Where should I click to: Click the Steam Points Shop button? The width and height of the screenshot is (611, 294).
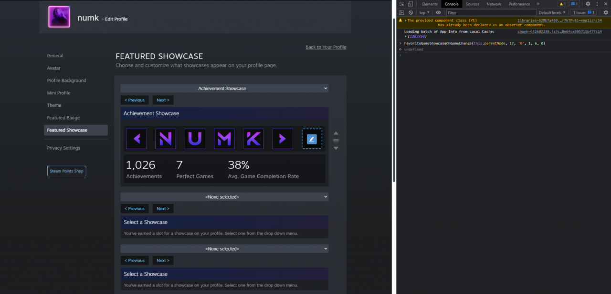pyautogui.click(x=67, y=171)
